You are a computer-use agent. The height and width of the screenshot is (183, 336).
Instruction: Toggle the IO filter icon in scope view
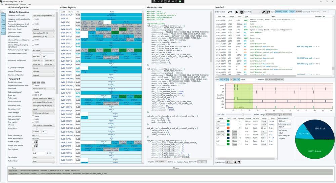[232, 80]
